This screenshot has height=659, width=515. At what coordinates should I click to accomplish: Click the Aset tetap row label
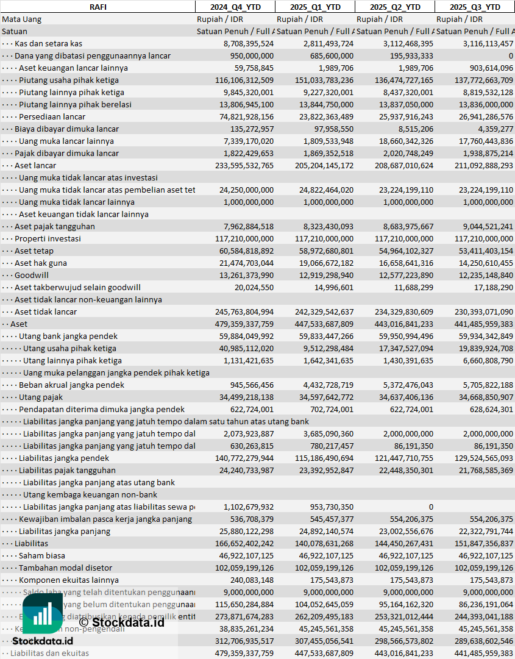point(34,251)
